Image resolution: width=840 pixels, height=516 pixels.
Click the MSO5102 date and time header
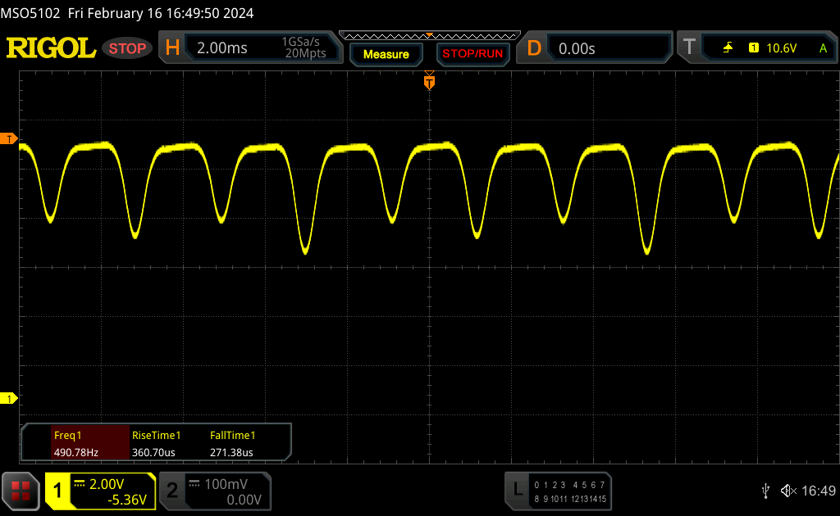(127, 13)
